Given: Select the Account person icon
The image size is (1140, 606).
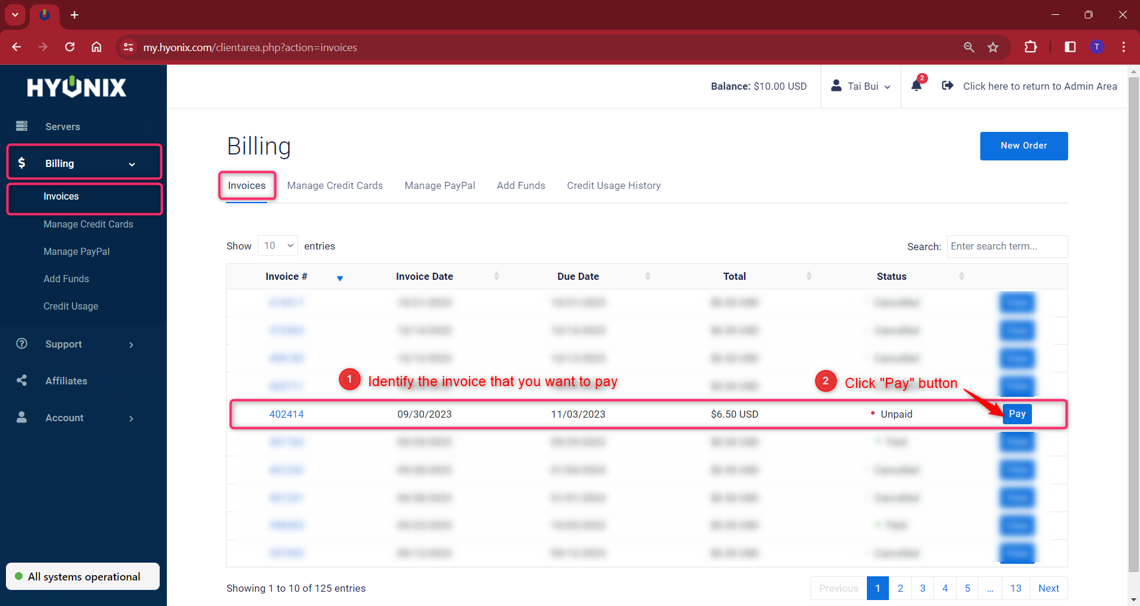Looking at the screenshot, I should 21,417.
